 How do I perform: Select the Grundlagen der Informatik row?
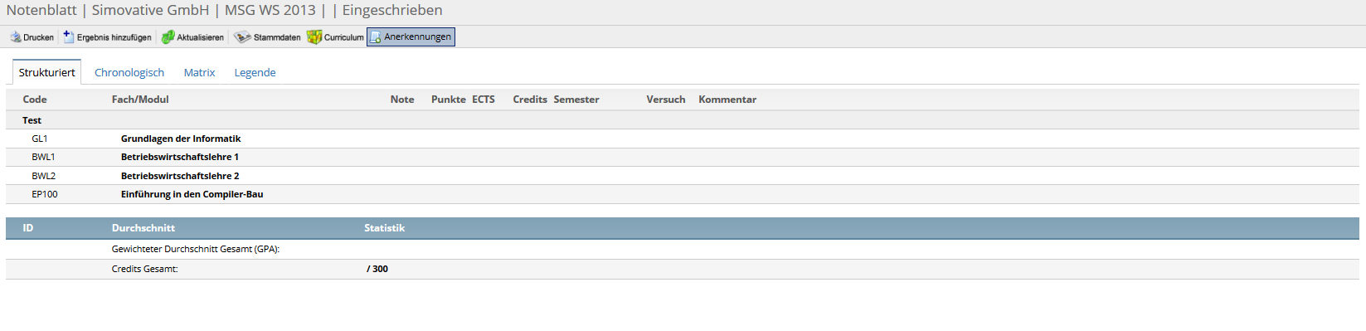[x=682, y=139]
